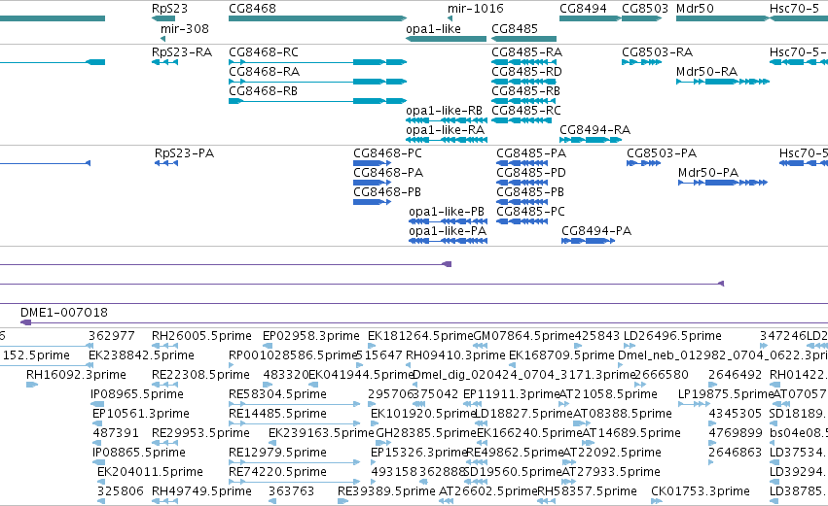828x506 pixels.
Task: Click the purple arrow glyph beneath DME1-007018
Action: (x=25, y=322)
